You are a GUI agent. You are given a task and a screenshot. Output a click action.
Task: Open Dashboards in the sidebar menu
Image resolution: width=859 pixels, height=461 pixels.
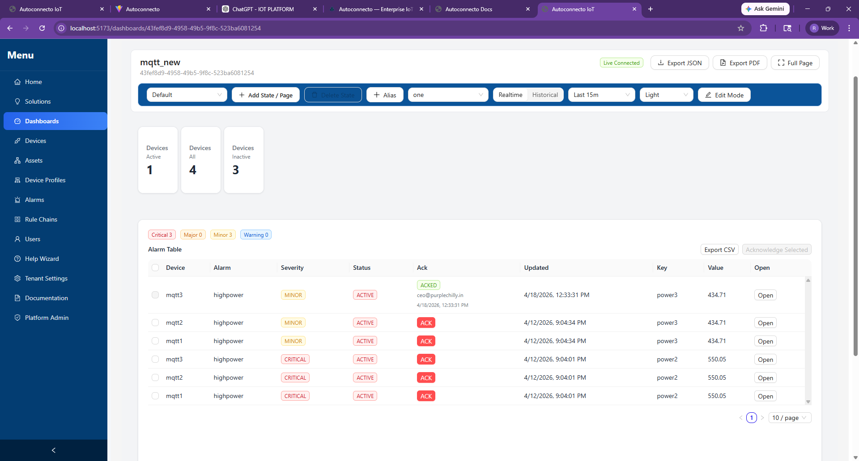(55, 121)
